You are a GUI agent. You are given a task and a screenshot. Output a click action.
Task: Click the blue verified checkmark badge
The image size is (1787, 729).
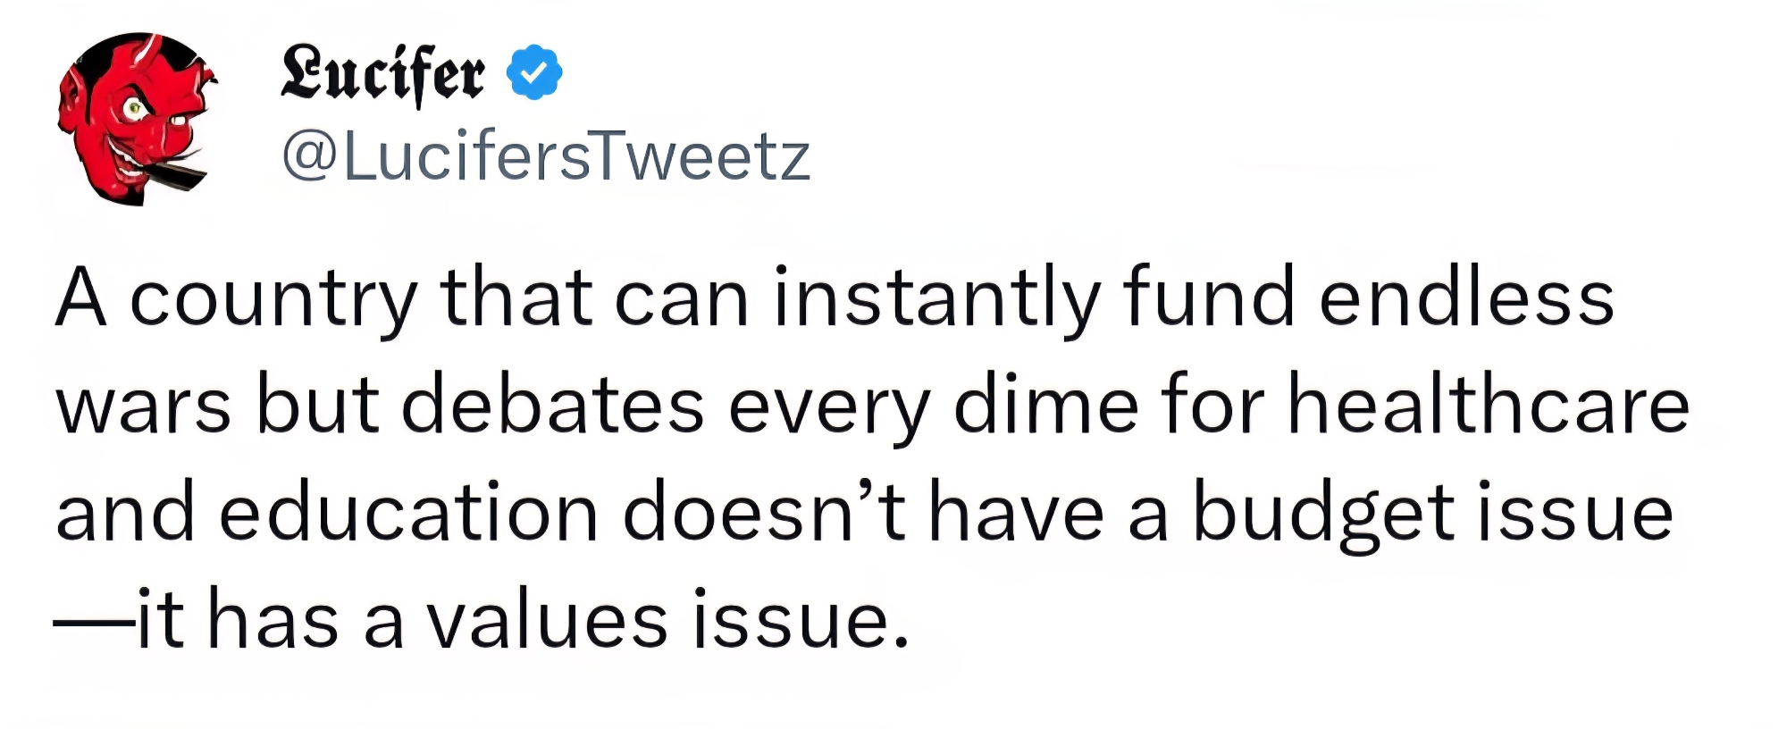pos(534,72)
